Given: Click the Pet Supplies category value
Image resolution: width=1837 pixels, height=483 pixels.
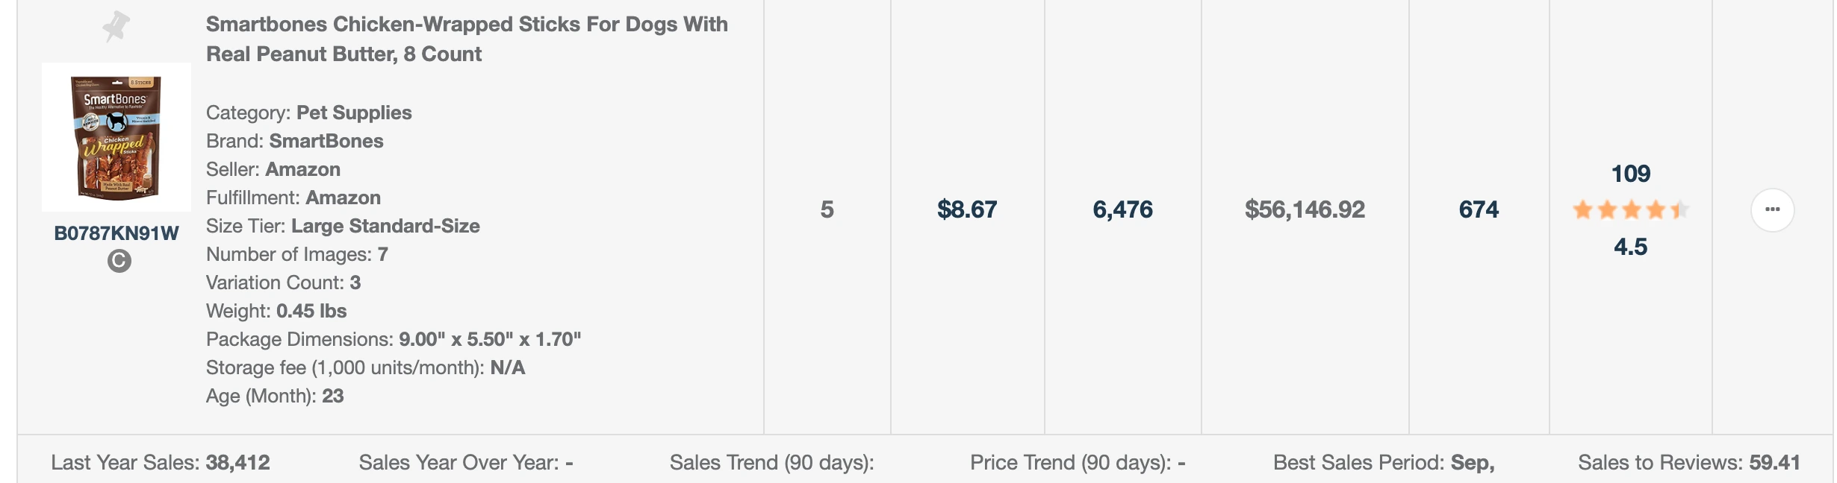Looking at the screenshot, I should click(354, 113).
